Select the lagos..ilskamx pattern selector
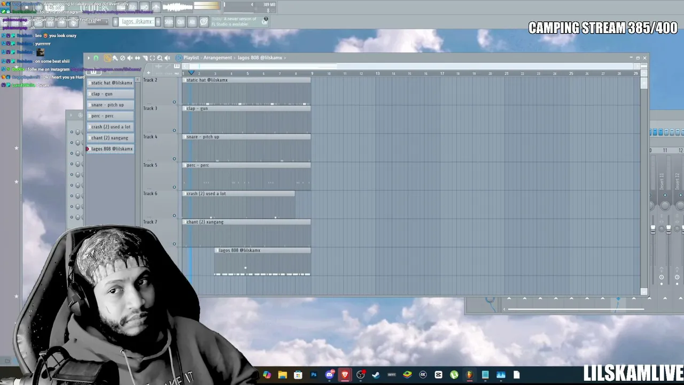The height and width of the screenshot is (385, 684). point(137,22)
